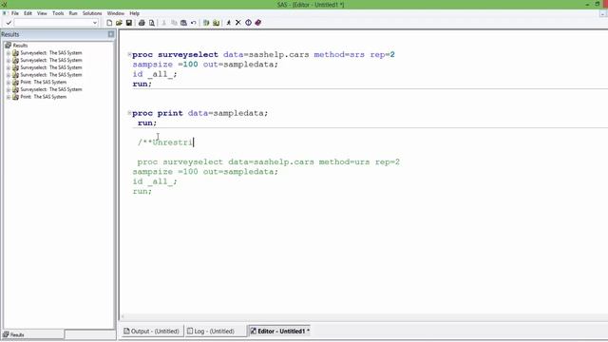Image resolution: width=608 pixels, height=342 pixels.
Task: Click the Open folder toolbar icon
Action: pyautogui.click(x=119, y=23)
